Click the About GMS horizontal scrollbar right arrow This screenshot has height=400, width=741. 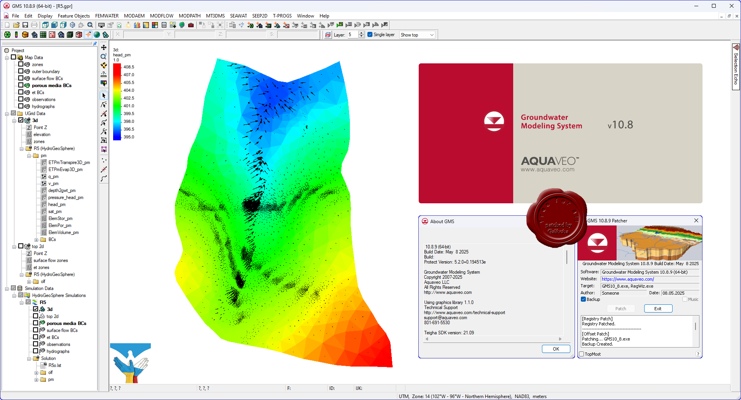pyautogui.click(x=560, y=339)
